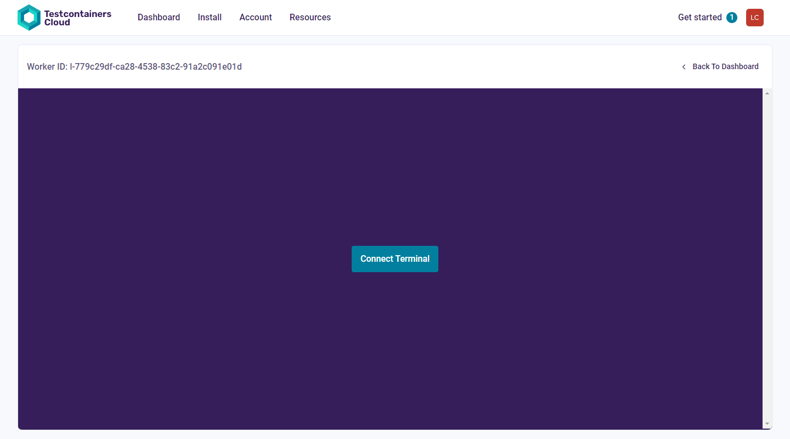Click the terminal scrollbar down arrow
This screenshot has width=790, height=439.
[x=767, y=424]
